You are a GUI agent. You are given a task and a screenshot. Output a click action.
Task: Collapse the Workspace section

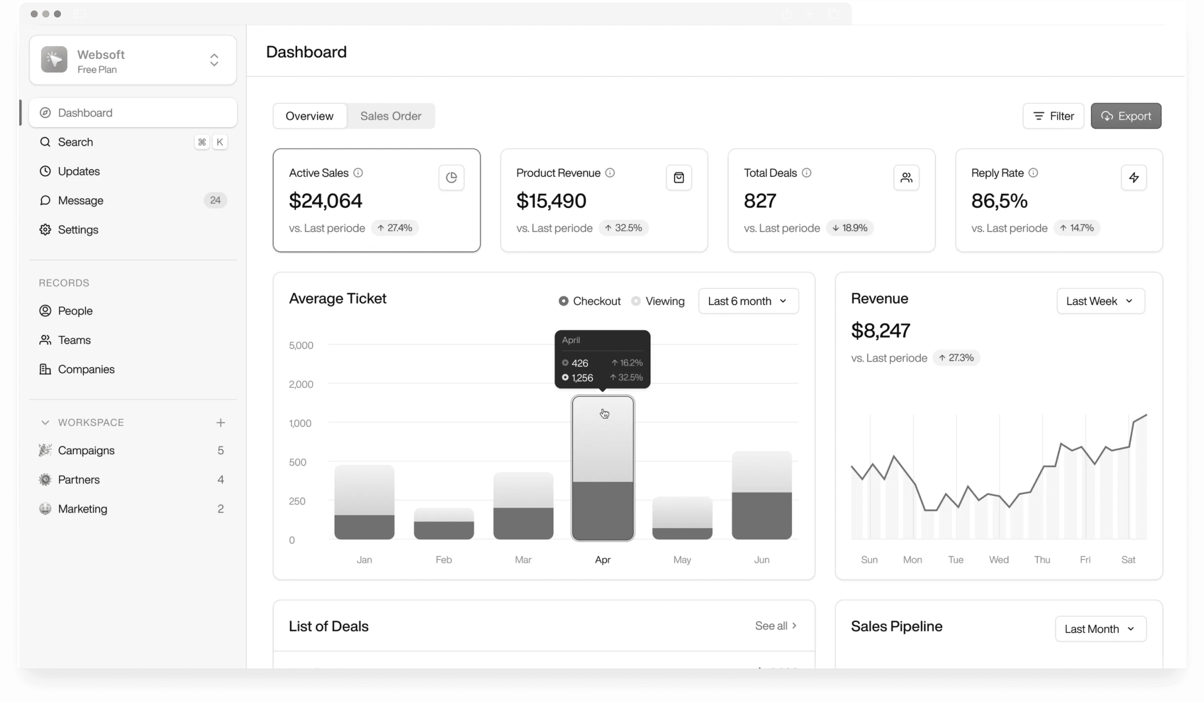(x=45, y=422)
